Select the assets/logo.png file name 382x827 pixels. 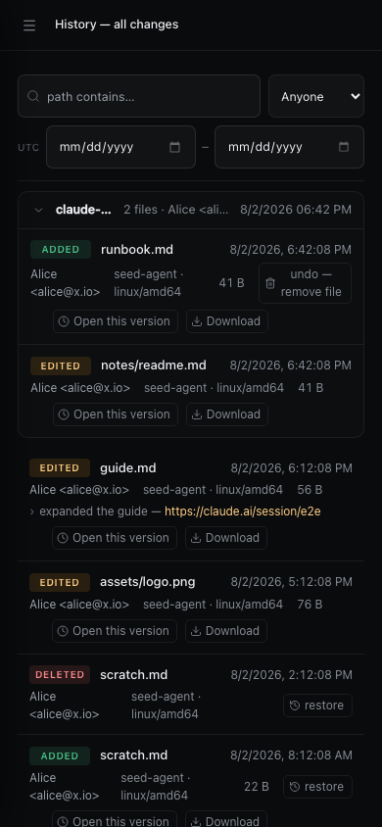coord(148,582)
